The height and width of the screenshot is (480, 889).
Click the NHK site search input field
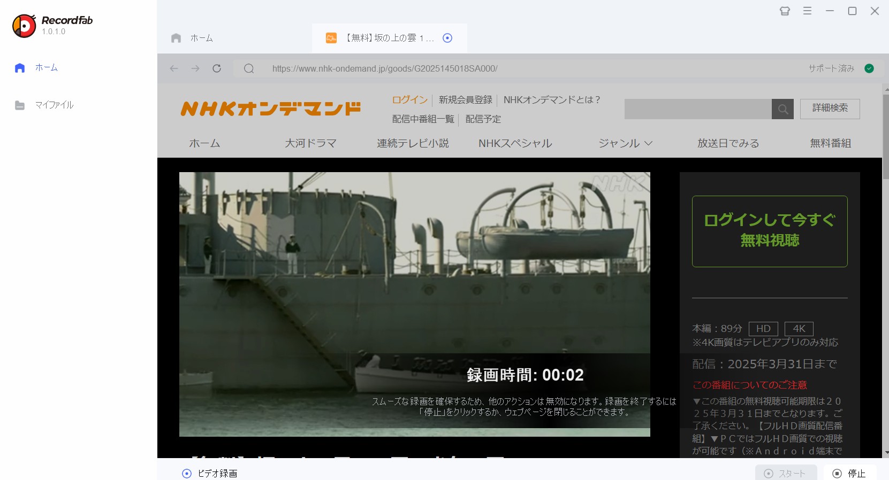tap(698, 109)
